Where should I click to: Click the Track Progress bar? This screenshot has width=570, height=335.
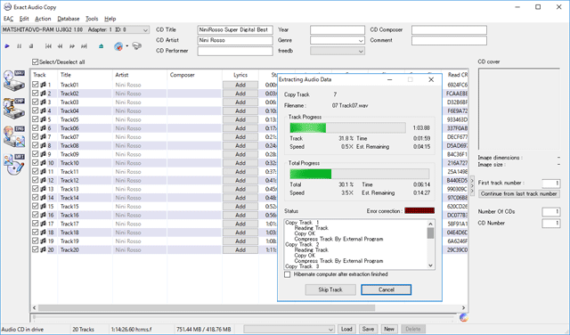click(x=347, y=127)
